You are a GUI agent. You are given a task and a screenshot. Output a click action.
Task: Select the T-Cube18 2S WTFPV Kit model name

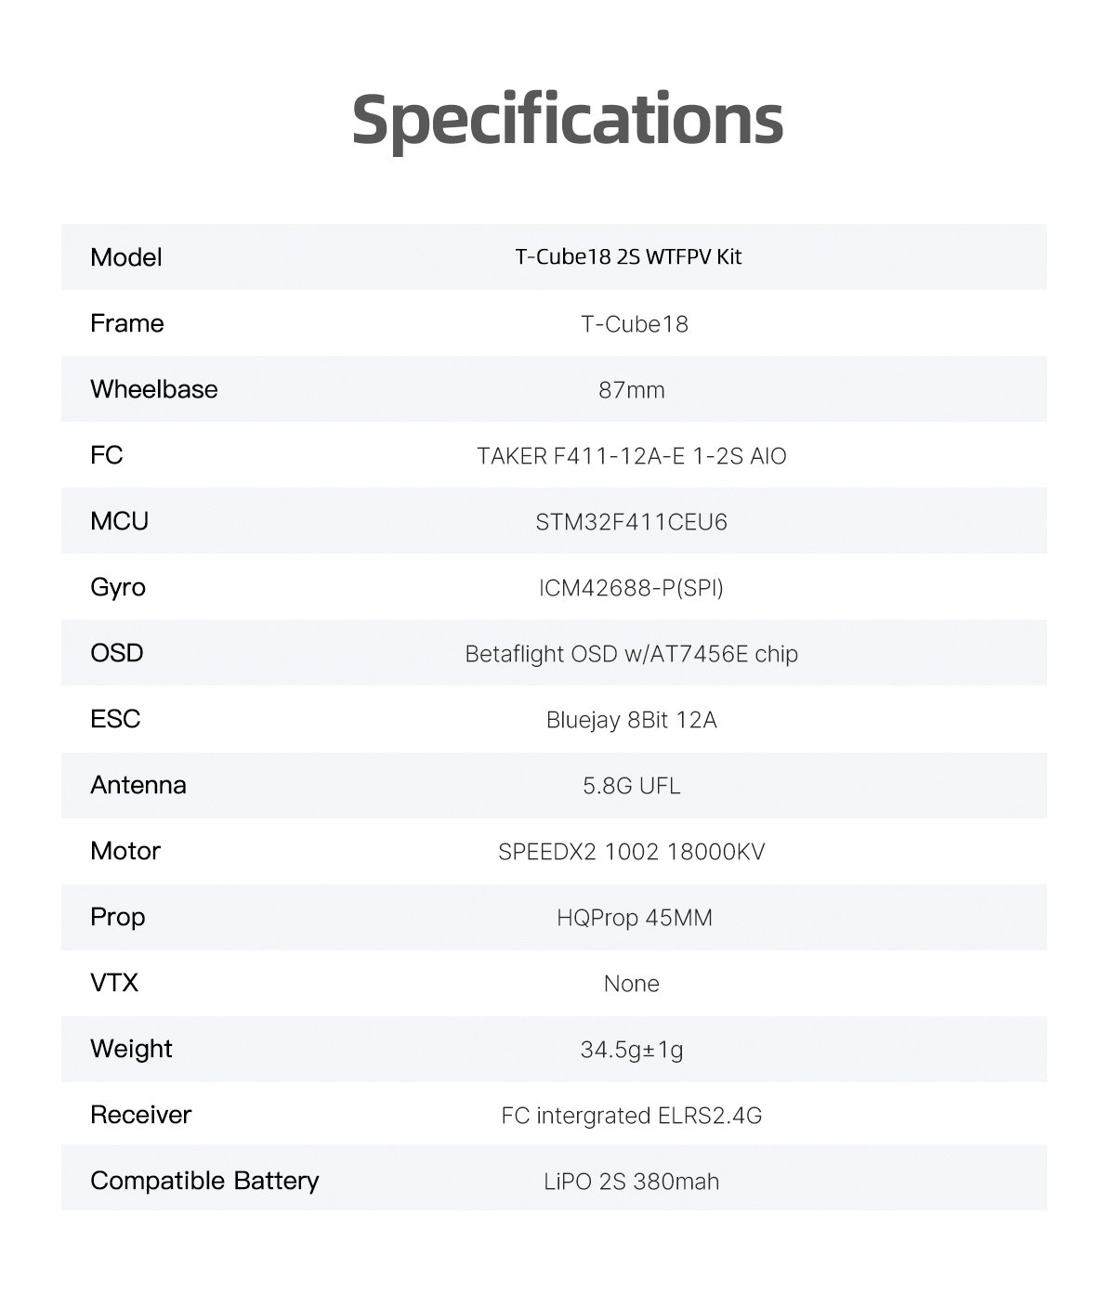pos(628,257)
